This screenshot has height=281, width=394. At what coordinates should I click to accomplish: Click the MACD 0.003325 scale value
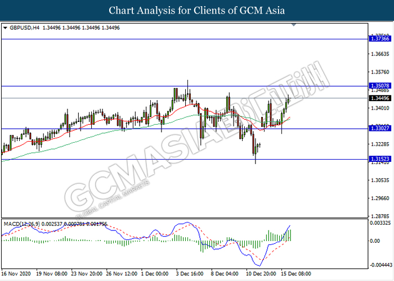[x=380, y=223]
